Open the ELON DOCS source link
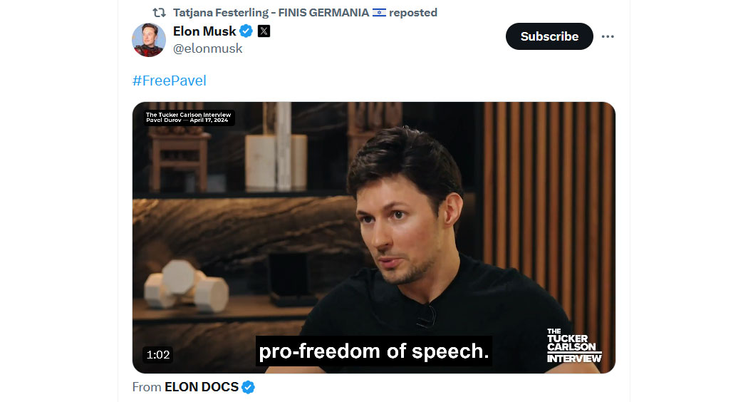Screen dimensions: 748x402 point(202,387)
